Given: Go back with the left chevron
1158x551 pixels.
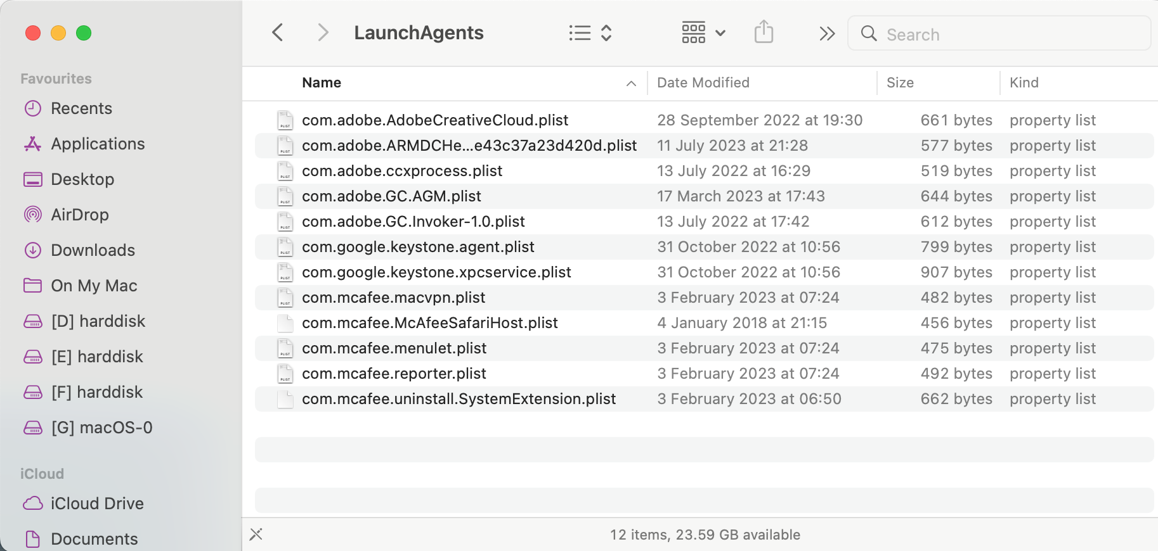Looking at the screenshot, I should click(277, 32).
